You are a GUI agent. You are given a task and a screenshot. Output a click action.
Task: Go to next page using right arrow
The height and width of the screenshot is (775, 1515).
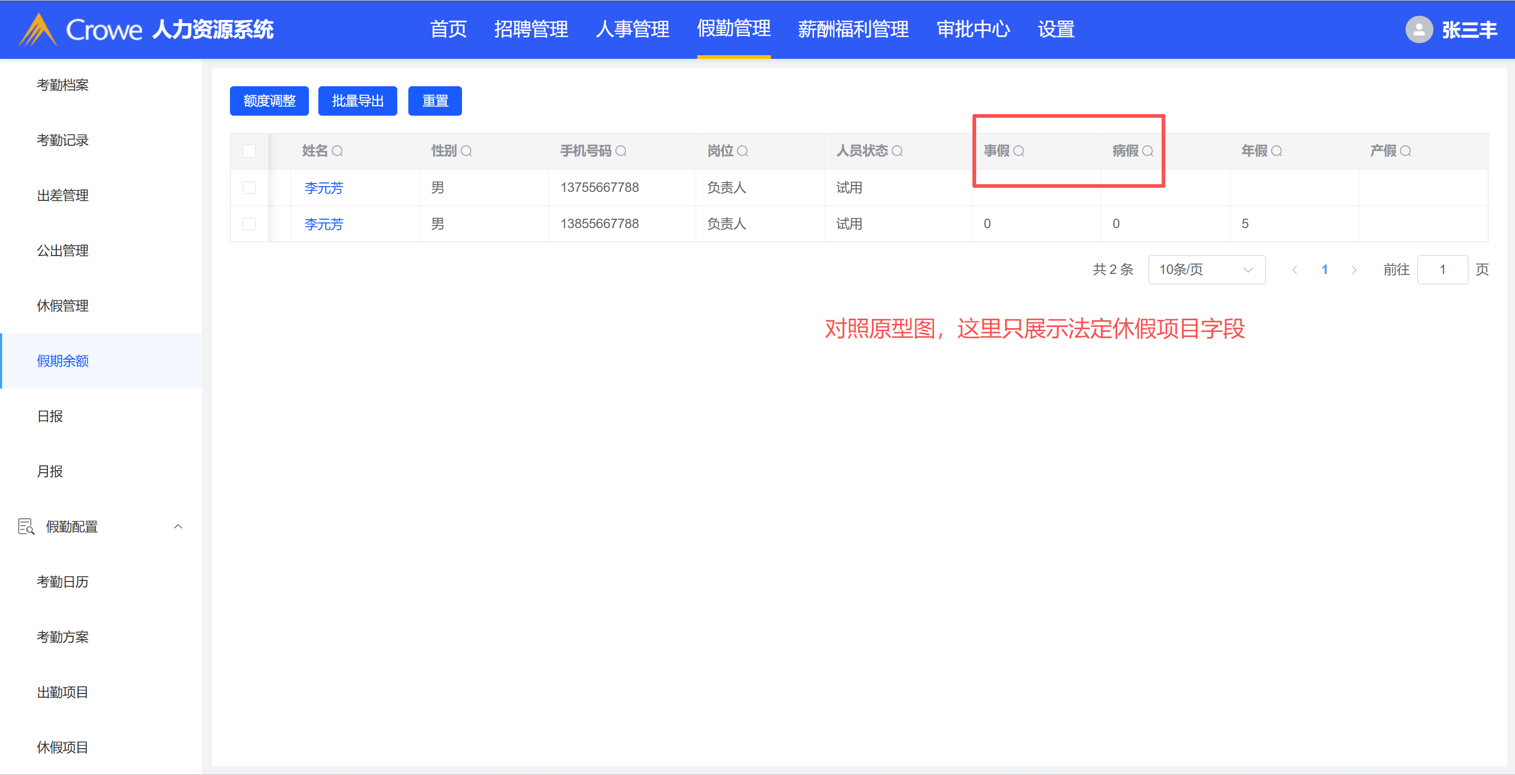(x=1354, y=270)
